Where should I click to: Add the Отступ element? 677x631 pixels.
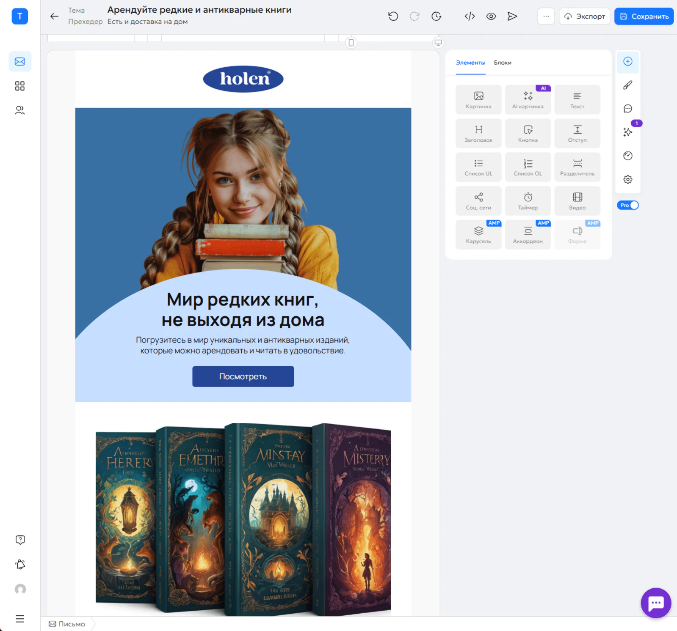[x=577, y=134]
